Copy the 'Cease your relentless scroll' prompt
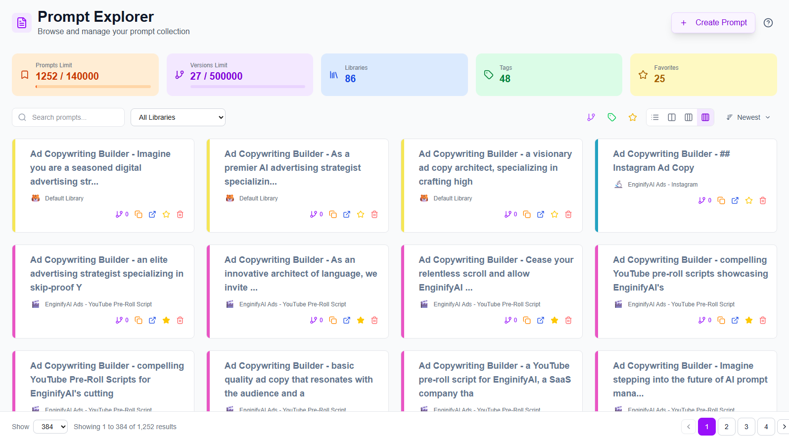 tap(527, 320)
